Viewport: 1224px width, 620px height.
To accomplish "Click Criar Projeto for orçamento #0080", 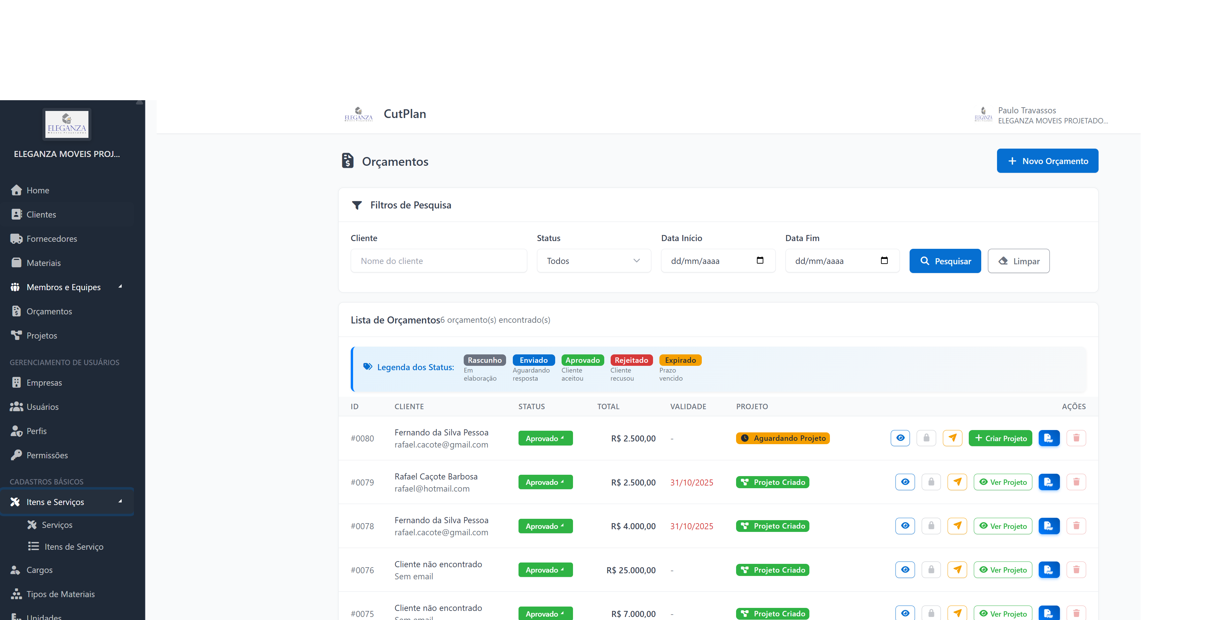I will [1000, 438].
